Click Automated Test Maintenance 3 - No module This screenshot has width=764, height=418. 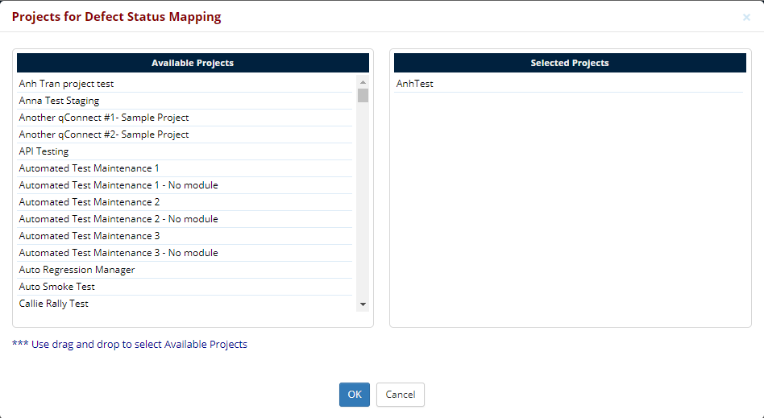click(118, 253)
